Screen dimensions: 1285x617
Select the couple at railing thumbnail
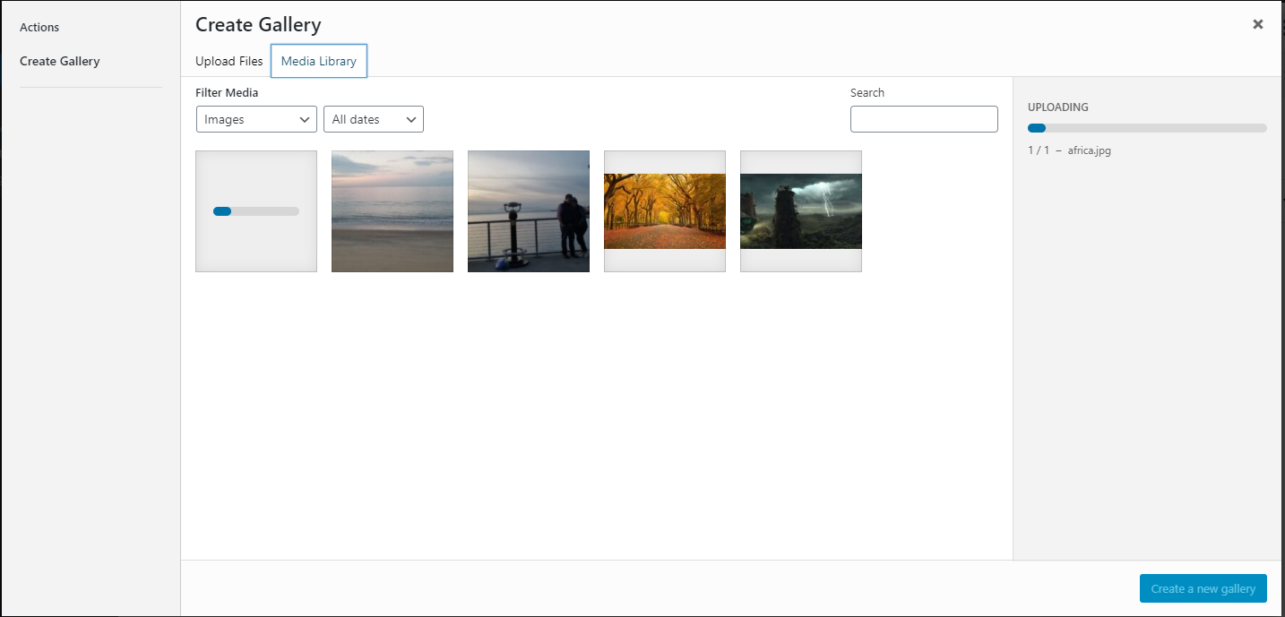pos(529,211)
